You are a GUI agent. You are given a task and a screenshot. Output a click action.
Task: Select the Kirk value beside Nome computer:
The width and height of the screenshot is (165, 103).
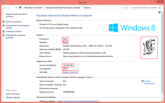point(65,81)
